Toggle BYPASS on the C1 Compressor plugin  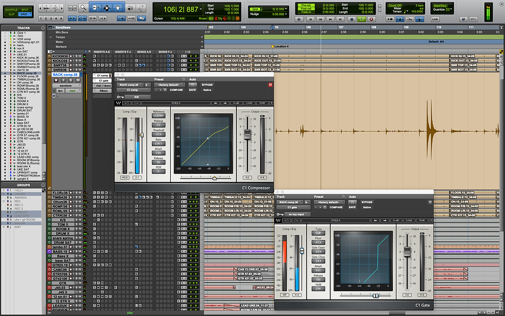pos(208,85)
